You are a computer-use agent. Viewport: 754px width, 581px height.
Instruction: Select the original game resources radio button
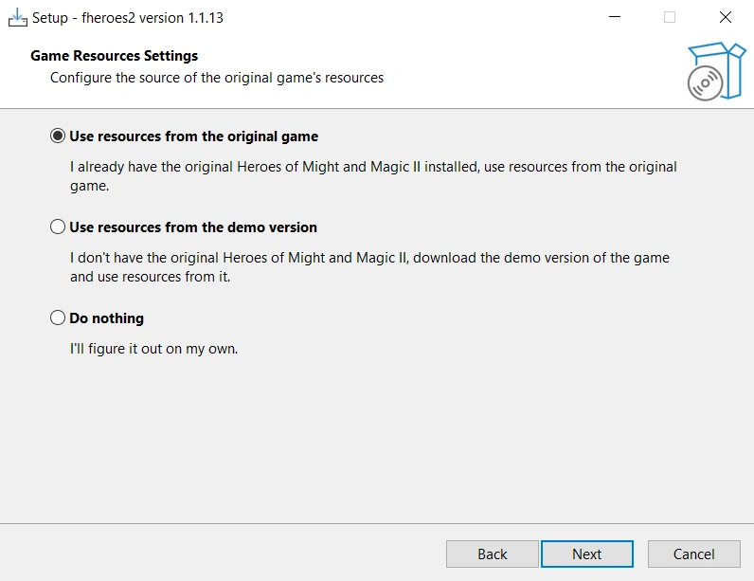58,136
